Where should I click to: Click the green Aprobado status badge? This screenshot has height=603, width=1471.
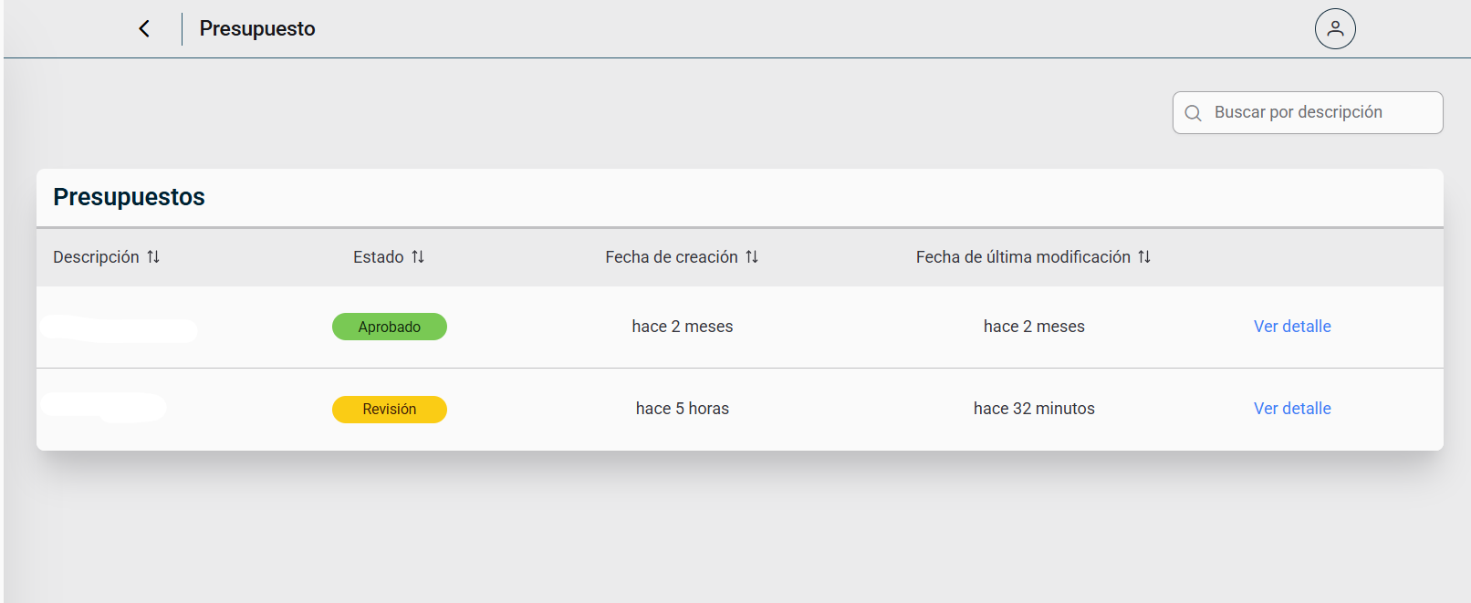(x=390, y=327)
